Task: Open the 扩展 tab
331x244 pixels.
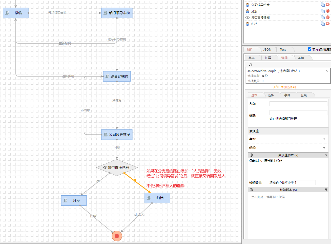Action: click(x=268, y=58)
